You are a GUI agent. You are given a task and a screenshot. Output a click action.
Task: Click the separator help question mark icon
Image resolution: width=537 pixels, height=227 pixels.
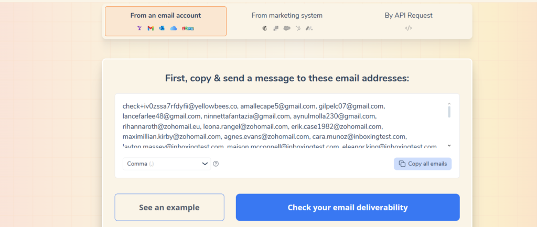click(216, 164)
